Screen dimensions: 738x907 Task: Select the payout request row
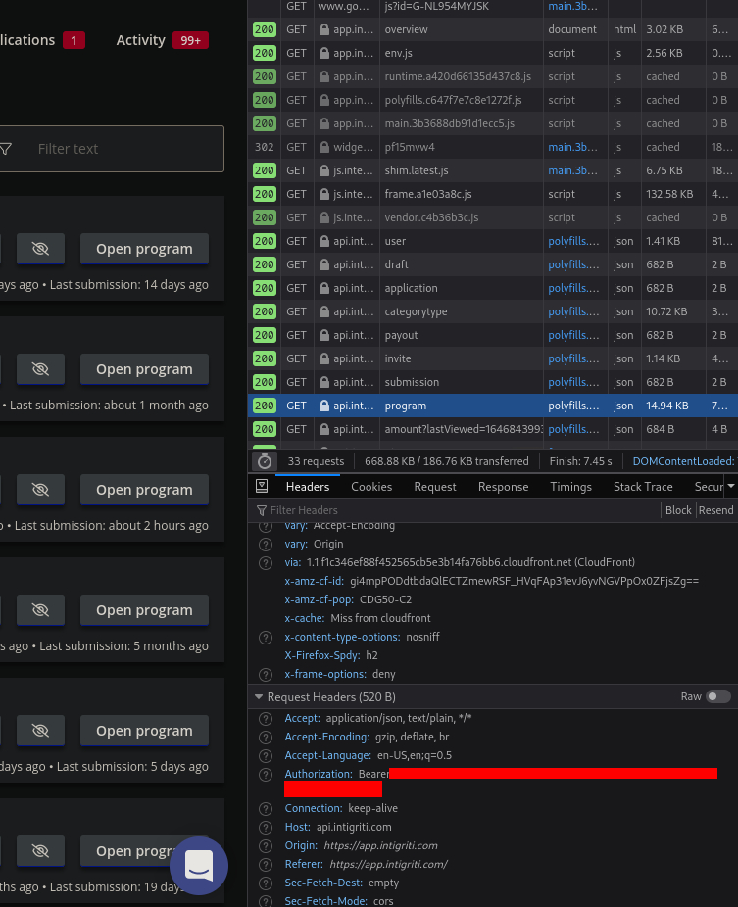coord(493,335)
